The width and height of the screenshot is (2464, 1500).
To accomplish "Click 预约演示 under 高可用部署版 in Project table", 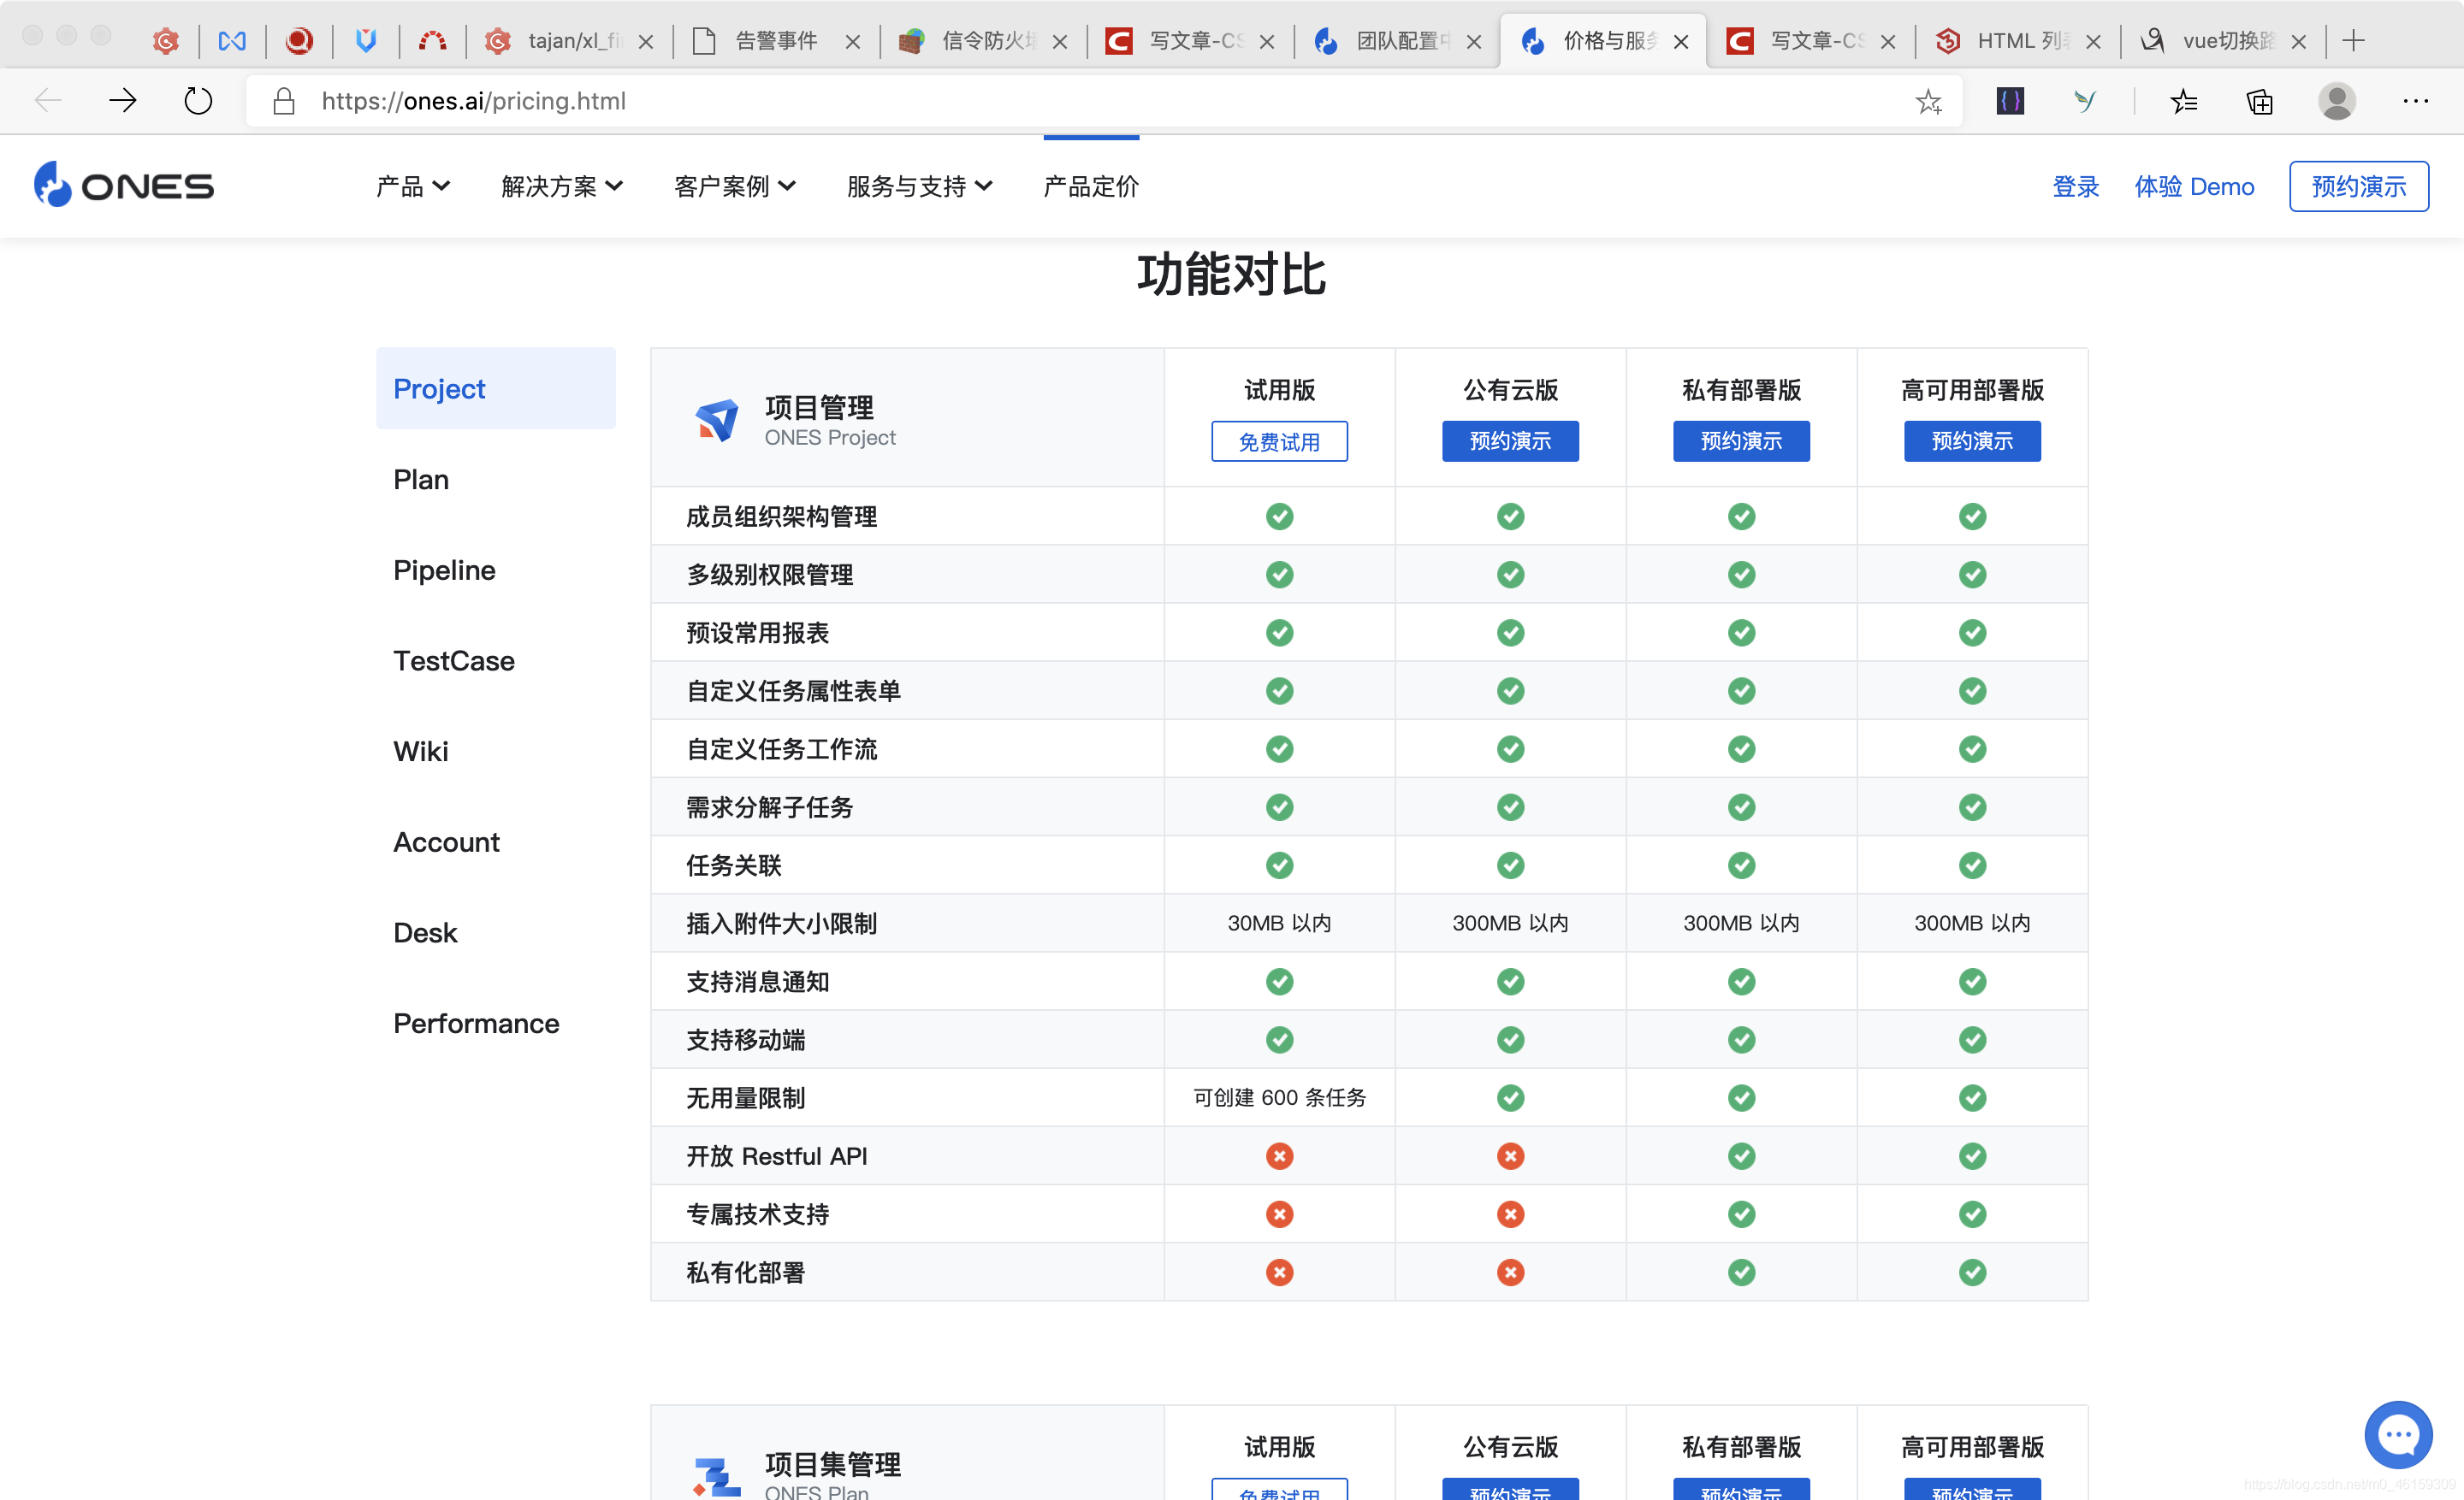I will coord(1972,442).
